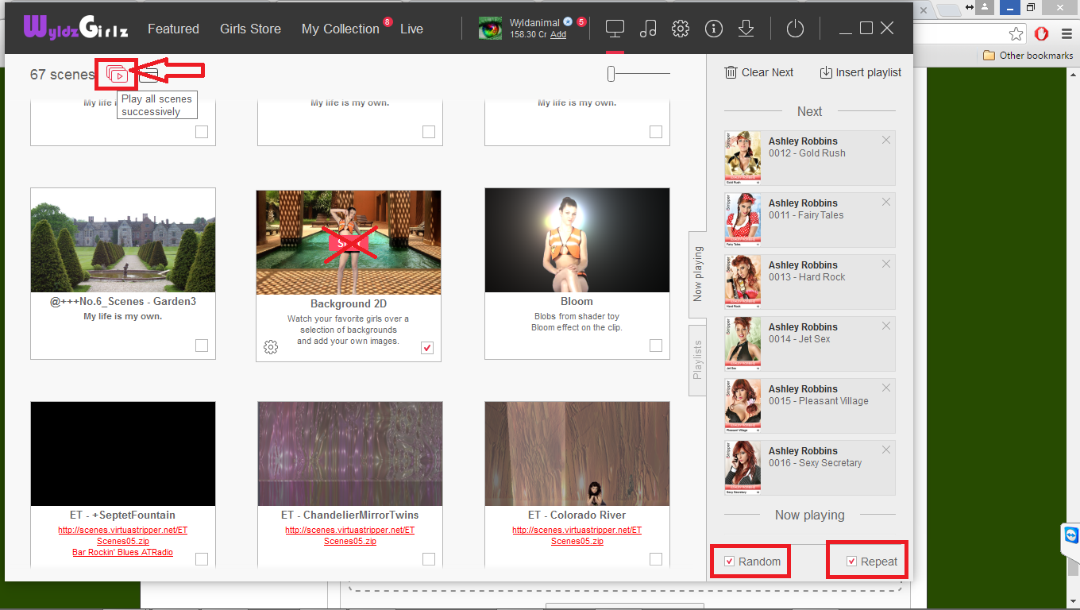Viewport: 1080px width, 610px height.
Task: Click the Add credits link
Action: [558, 35]
